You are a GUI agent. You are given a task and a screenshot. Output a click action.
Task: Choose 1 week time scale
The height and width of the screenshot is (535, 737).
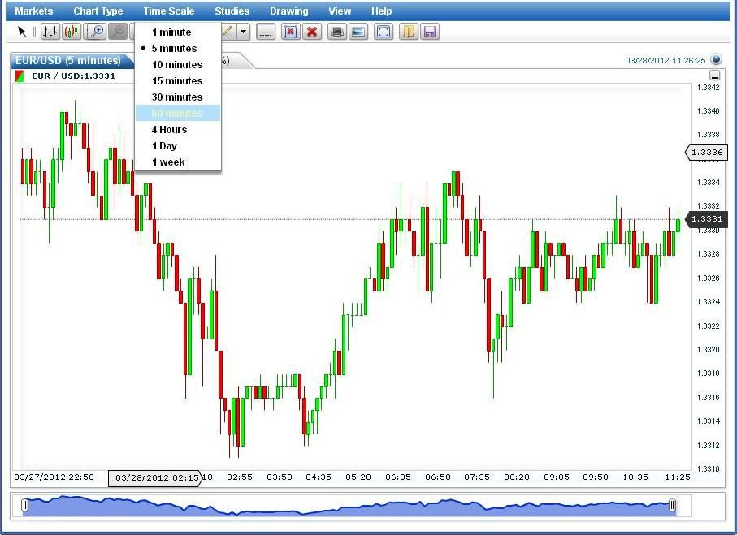178,162
